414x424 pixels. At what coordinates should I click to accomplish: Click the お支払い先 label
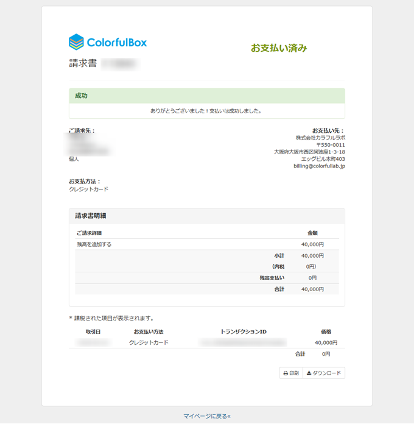pos(328,130)
